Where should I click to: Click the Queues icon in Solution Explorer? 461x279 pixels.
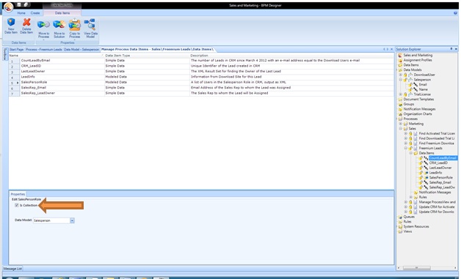pyautogui.click(x=400, y=217)
